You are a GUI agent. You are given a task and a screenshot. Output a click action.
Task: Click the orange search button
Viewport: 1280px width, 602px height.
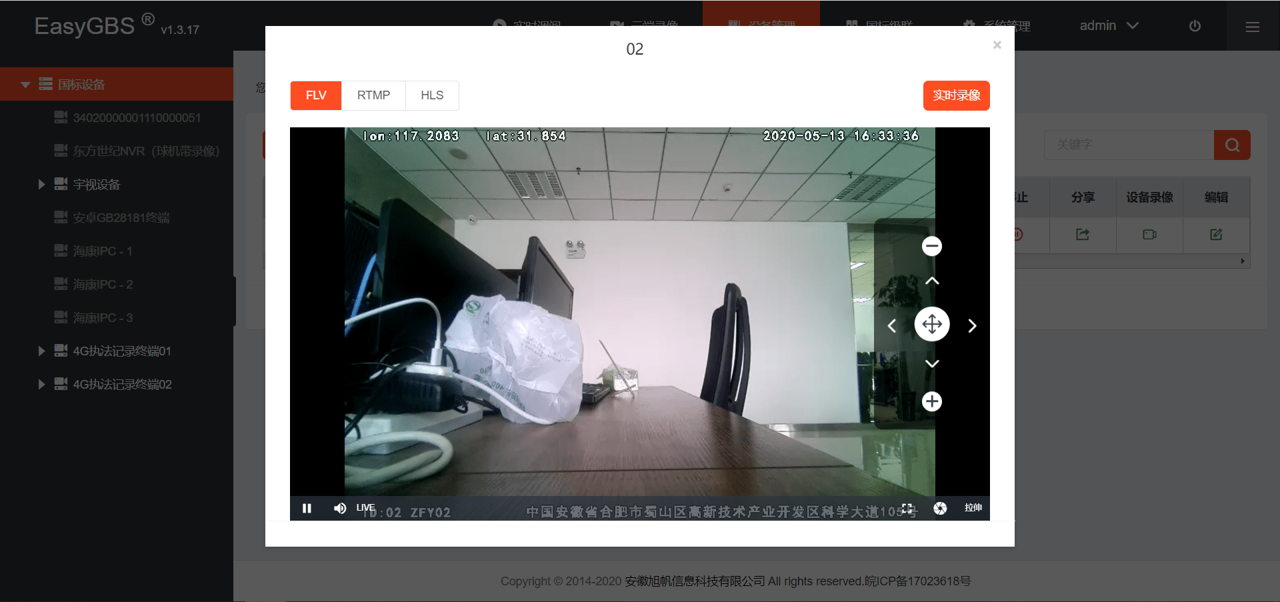click(1231, 145)
